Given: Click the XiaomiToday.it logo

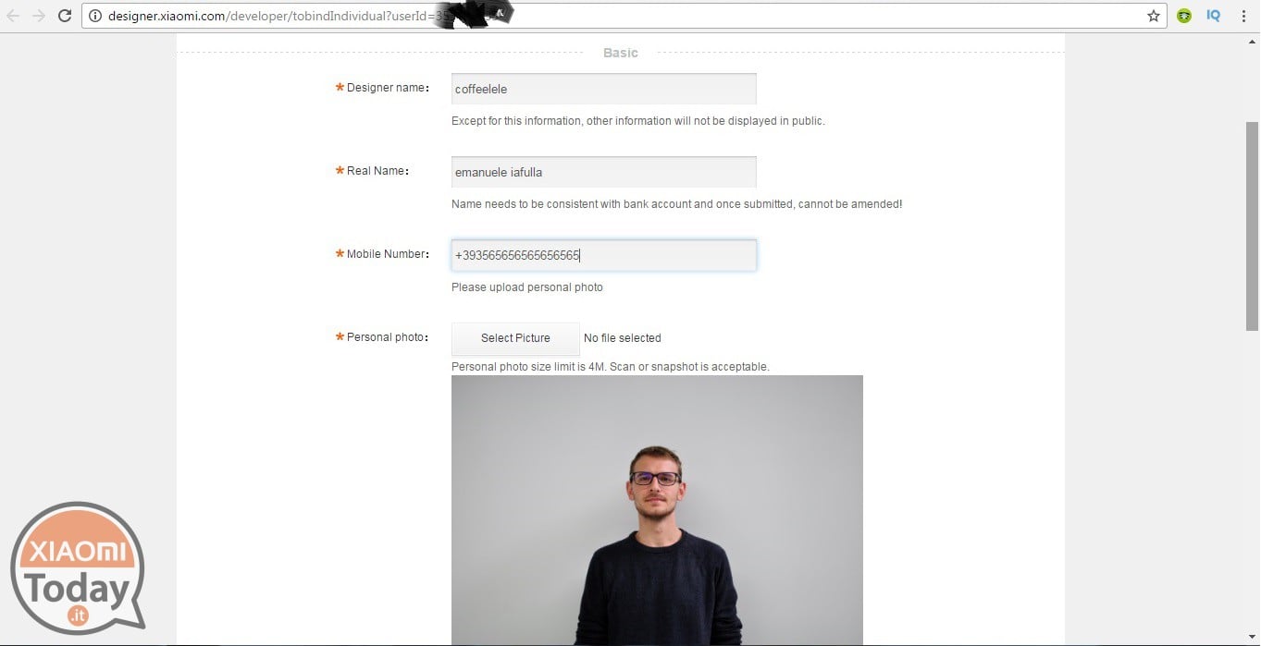Looking at the screenshot, I should [x=78, y=566].
